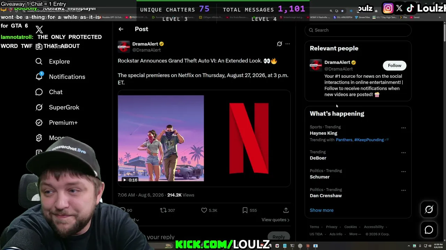Like the post with 5.3K likes

pyautogui.click(x=204, y=210)
